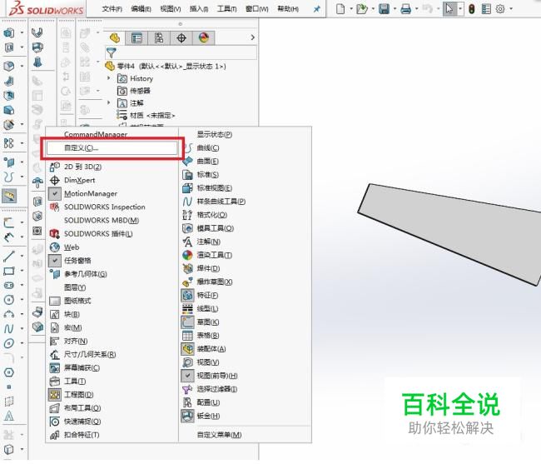This screenshot has height=464, width=541.
Task: Open the dropdown arrow next to the Options gear
Action: [511, 8]
